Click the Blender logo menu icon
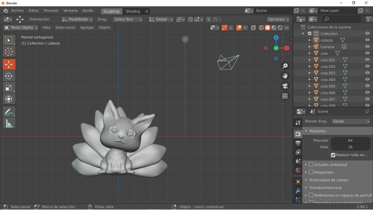The height and width of the screenshot is (210, 373). [x=5, y=11]
